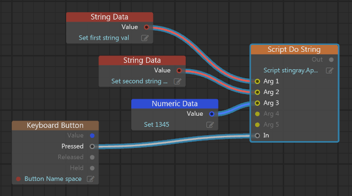Click the In event port of Script Do String
Image resolution: width=352 pixels, height=196 pixels.
[x=257, y=136]
